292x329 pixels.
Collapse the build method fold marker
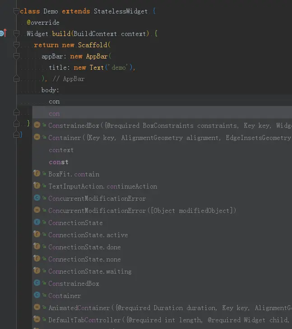tap(16, 34)
